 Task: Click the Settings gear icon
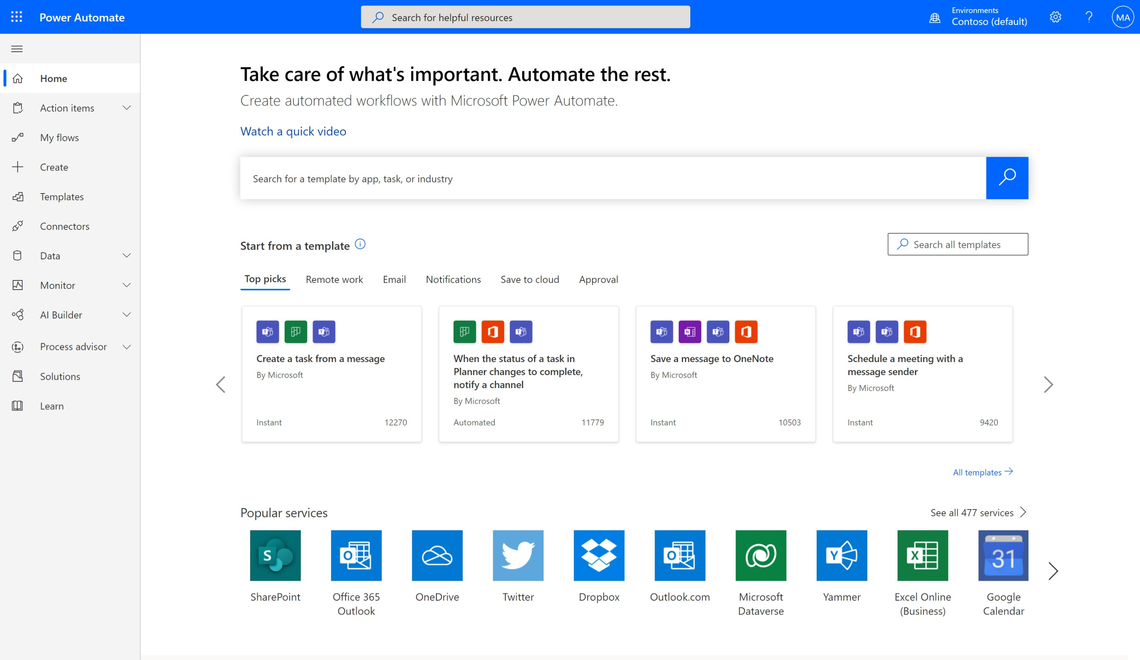coord(1055,17)
